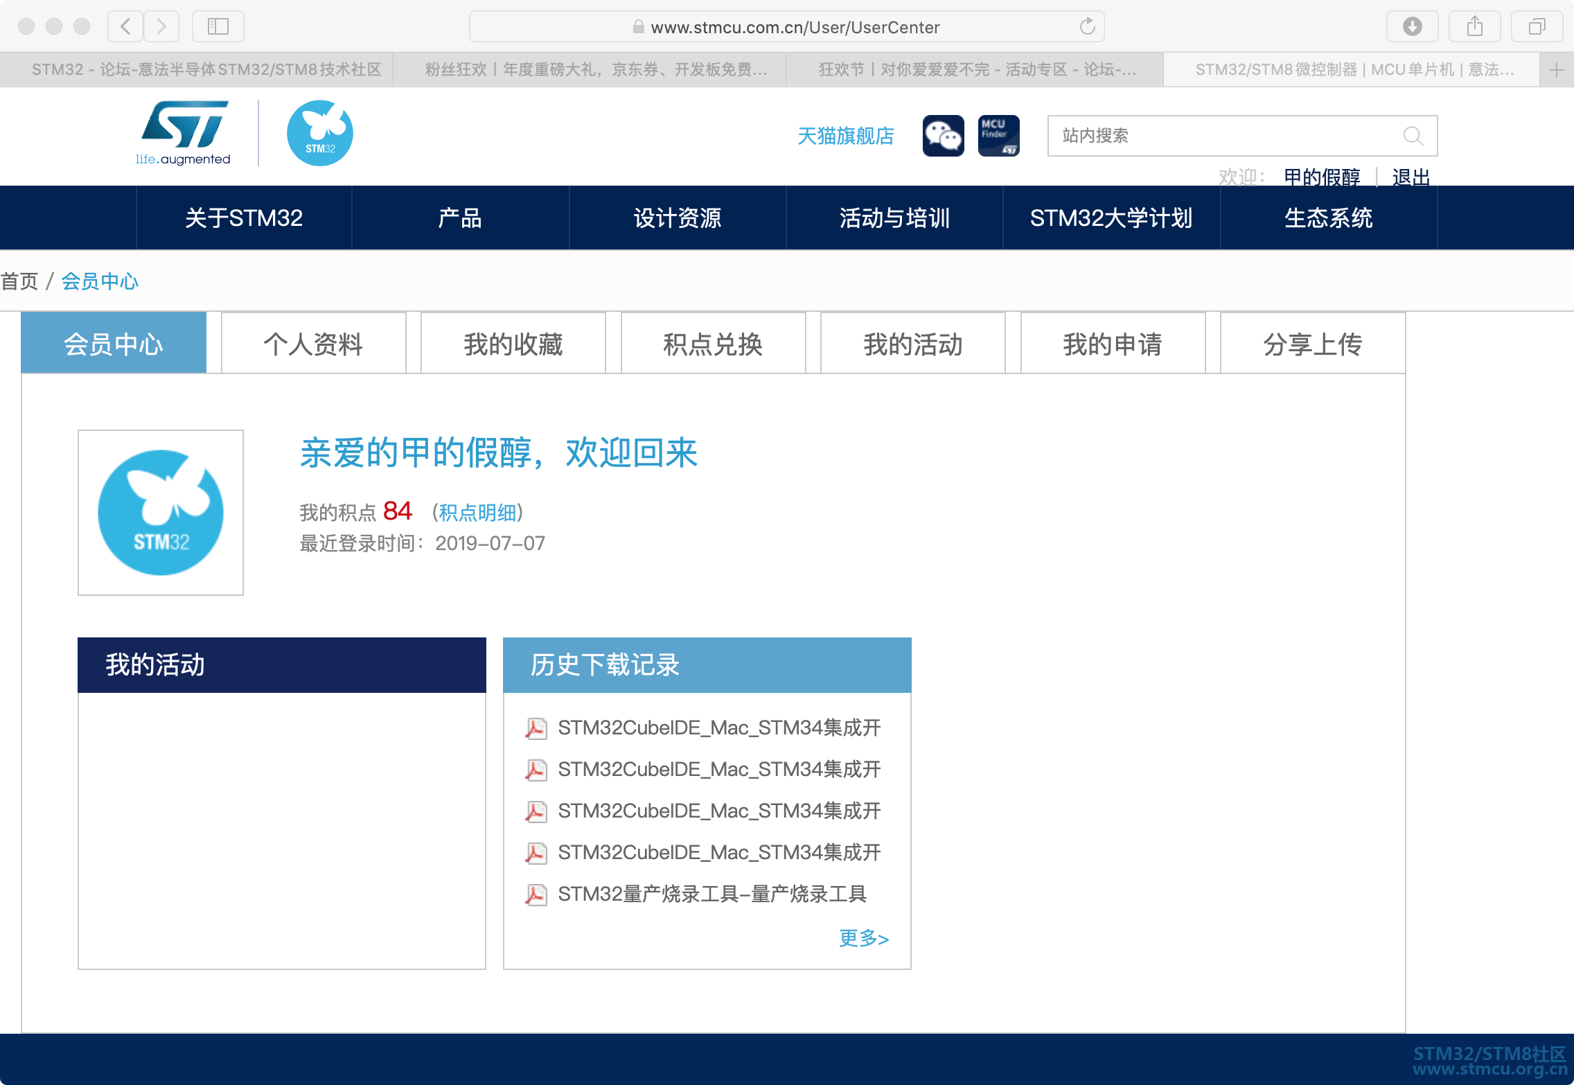The height and width of the screenshot is (1085, 1574).
Task: Click the points value 84
Action: pos(398,511)
